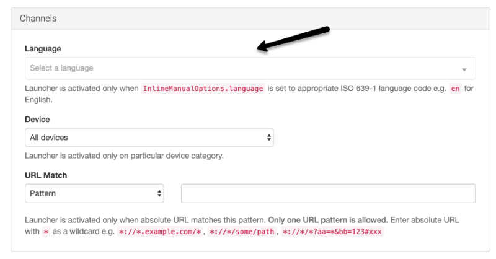Screen dimensions: 496x259
Task: Click the black arrow annotation graphic
Action: [293, 39]
